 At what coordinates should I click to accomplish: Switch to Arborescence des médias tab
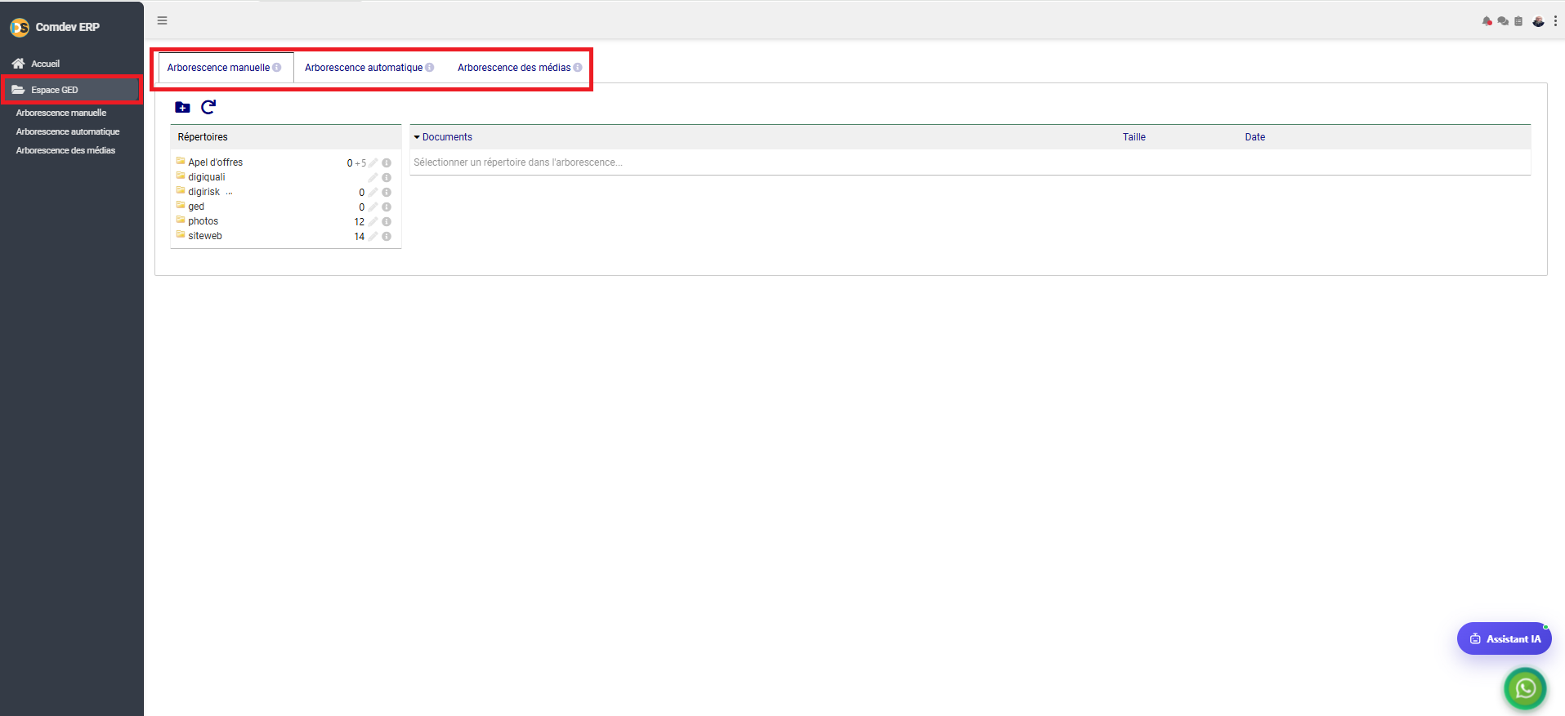pos(514,68)
